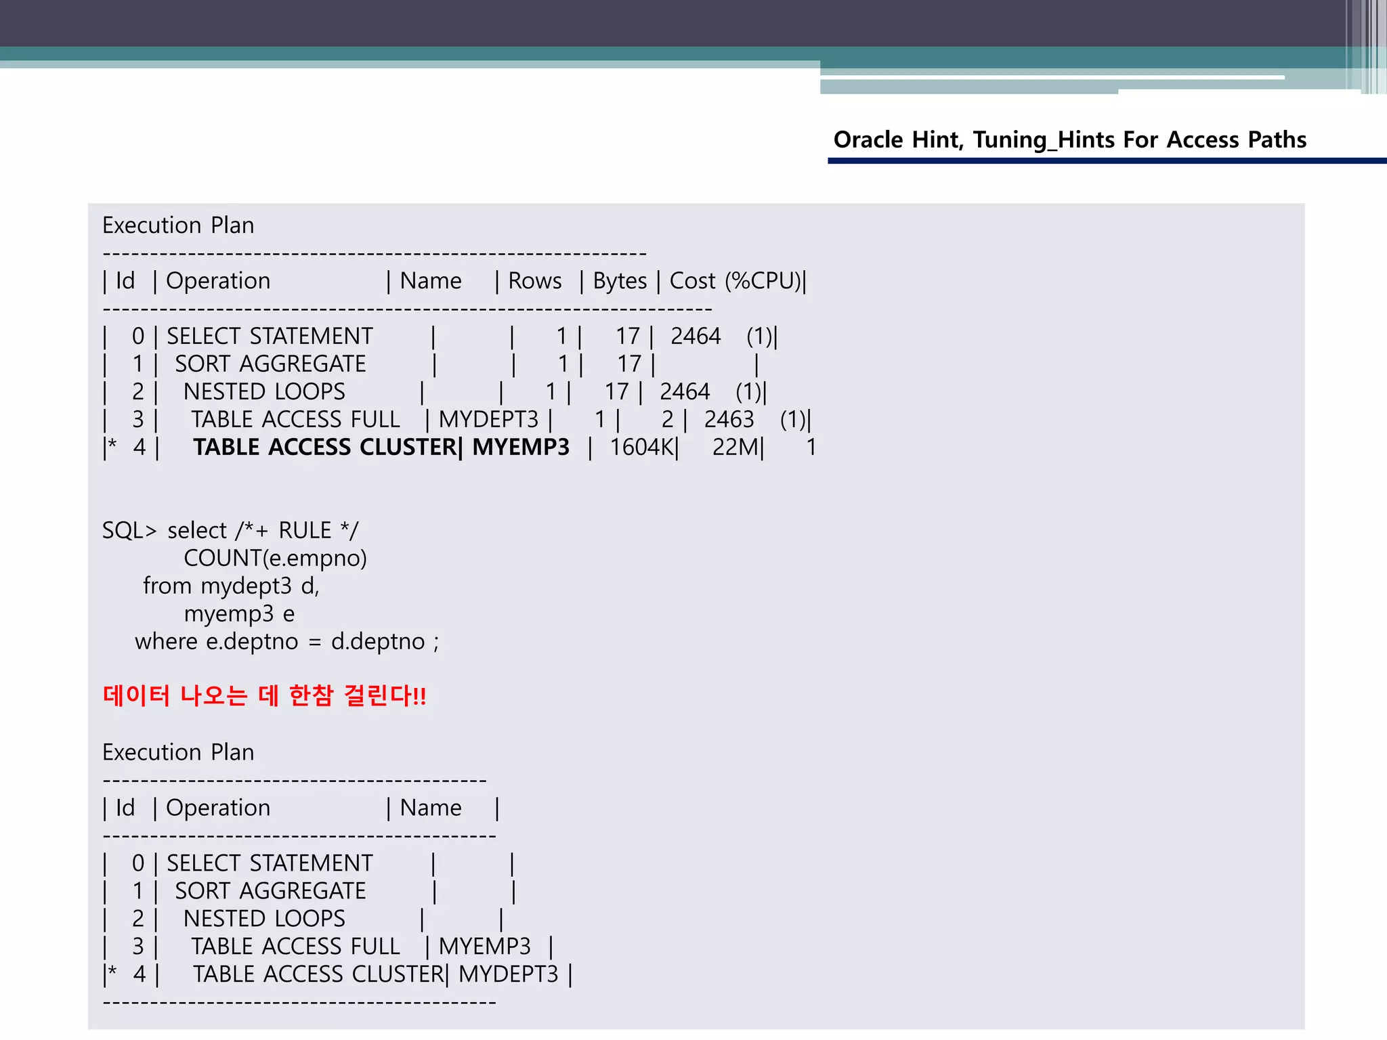Click the 'Operation' header in the second plan

click(218, 808)
